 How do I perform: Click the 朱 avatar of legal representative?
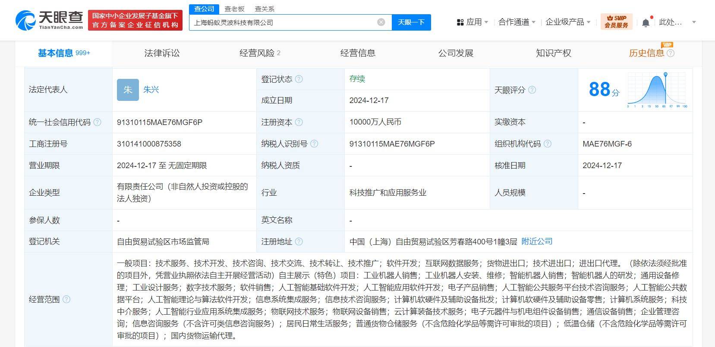128,90
